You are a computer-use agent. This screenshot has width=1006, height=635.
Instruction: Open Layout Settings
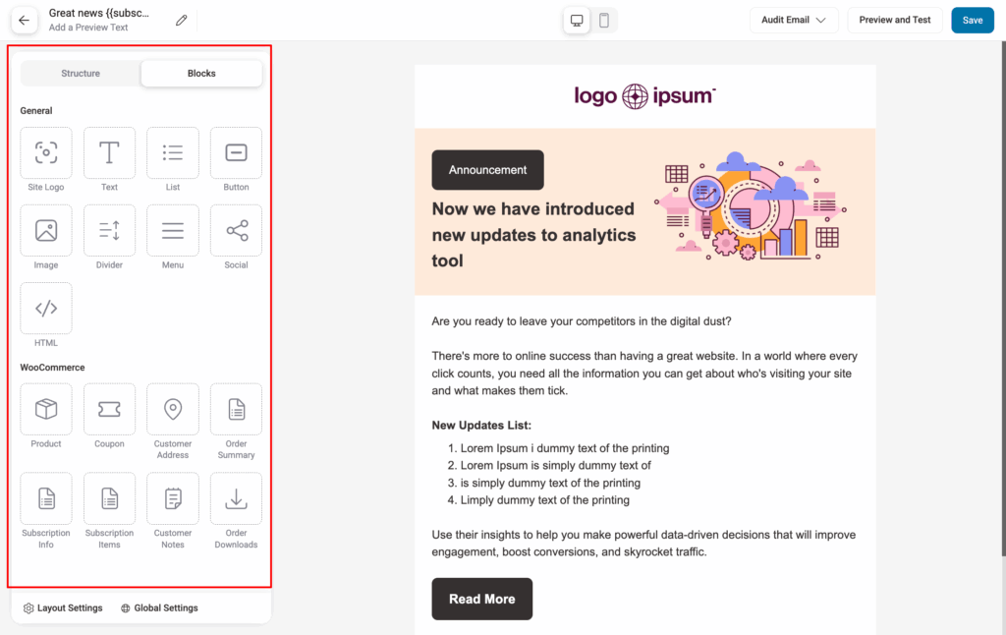click(x=63, y=607)
